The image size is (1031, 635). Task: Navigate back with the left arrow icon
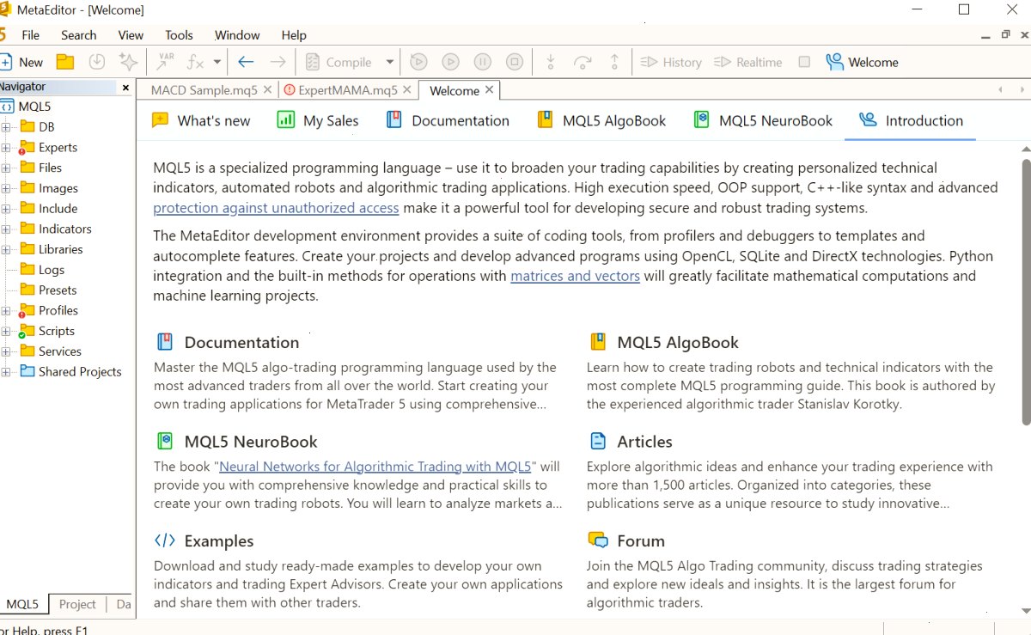pyautogui.click(x=246, y=62)
